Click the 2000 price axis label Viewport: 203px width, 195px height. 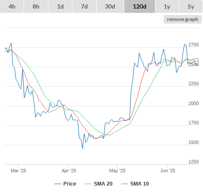click(194, 103)
